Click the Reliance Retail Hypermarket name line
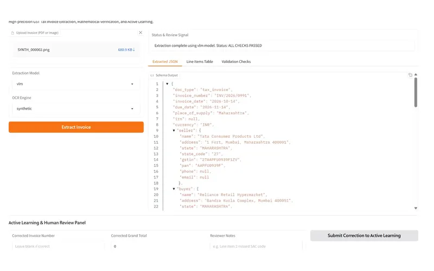Viewport: 434px width, 271px height. 224,195
